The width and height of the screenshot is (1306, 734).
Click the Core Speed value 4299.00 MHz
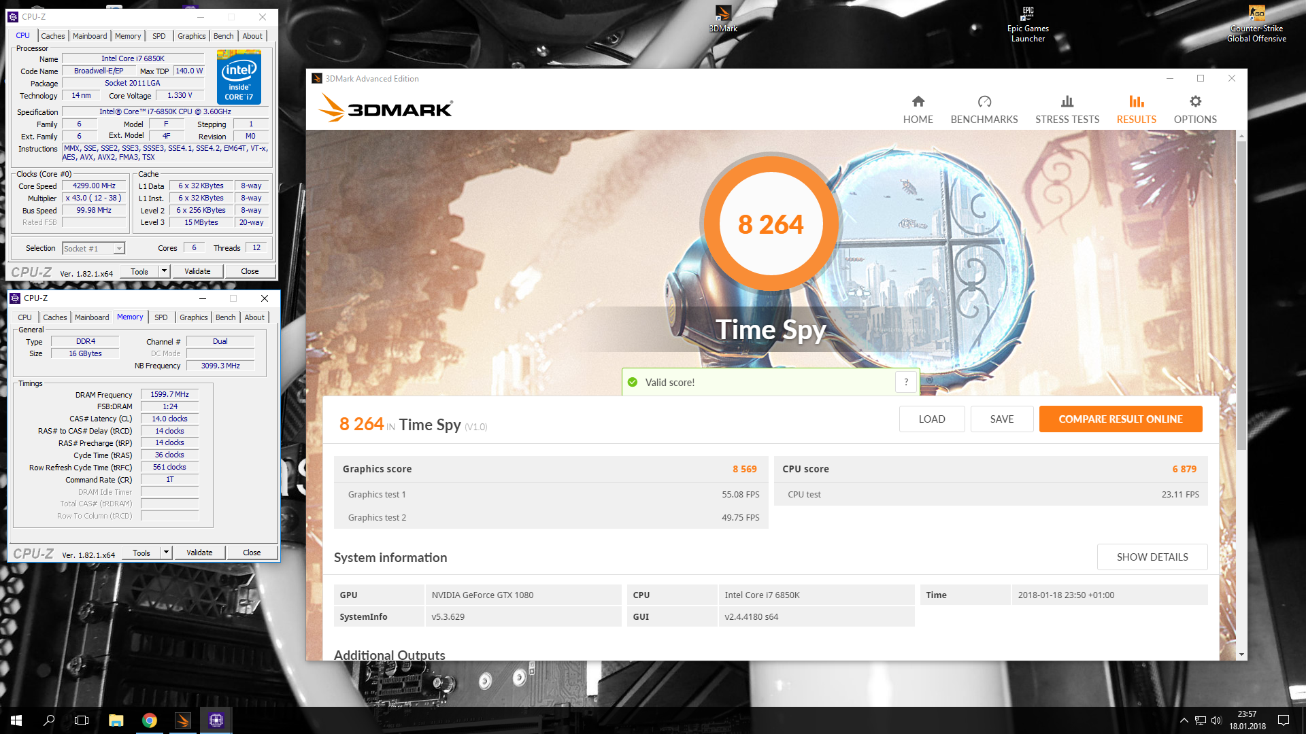[94, 186]
